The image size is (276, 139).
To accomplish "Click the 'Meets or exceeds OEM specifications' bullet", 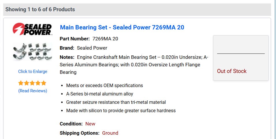I will coord(105,85).
